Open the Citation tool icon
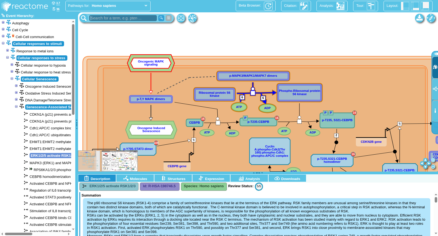The width and height of the screenshot is (438, 236). 304,6
